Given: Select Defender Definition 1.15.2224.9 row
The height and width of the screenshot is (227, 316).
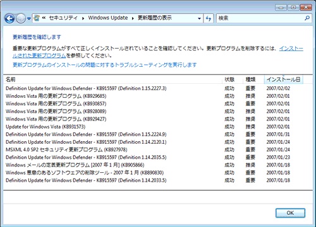Looking at the screenshot, I should [x=158, y=134].
